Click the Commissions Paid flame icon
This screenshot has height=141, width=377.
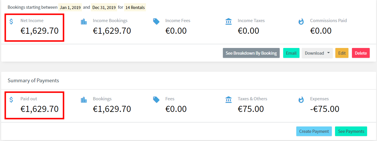[301, 22]
